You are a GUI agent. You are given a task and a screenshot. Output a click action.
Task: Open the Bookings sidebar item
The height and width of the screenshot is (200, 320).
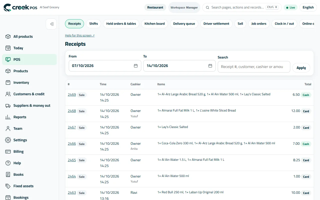(29, 197)
